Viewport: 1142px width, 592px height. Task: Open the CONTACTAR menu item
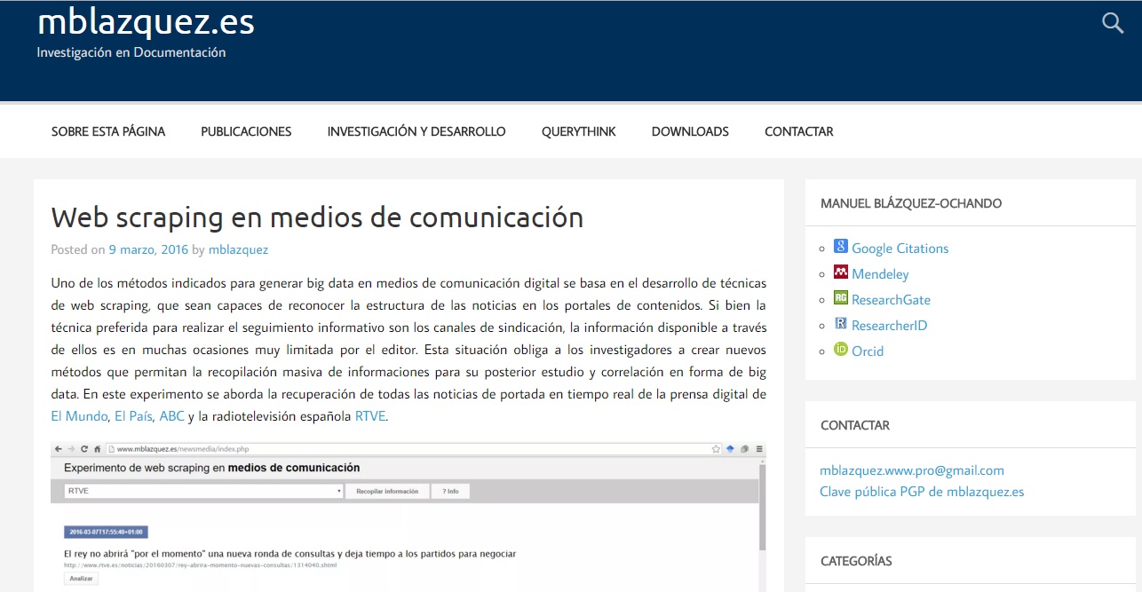799,131
